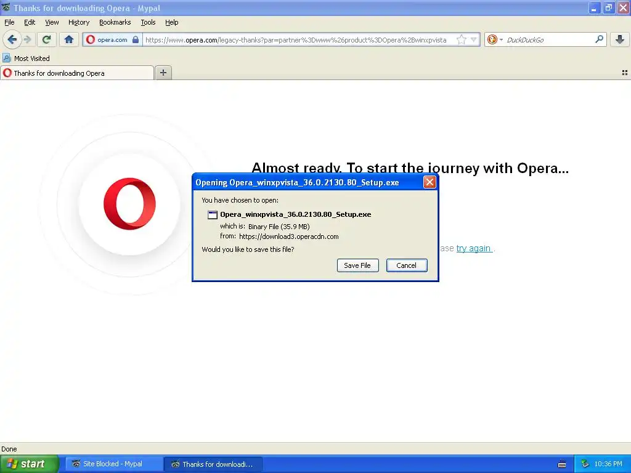Go back with the back arrow button

(12, 39)
